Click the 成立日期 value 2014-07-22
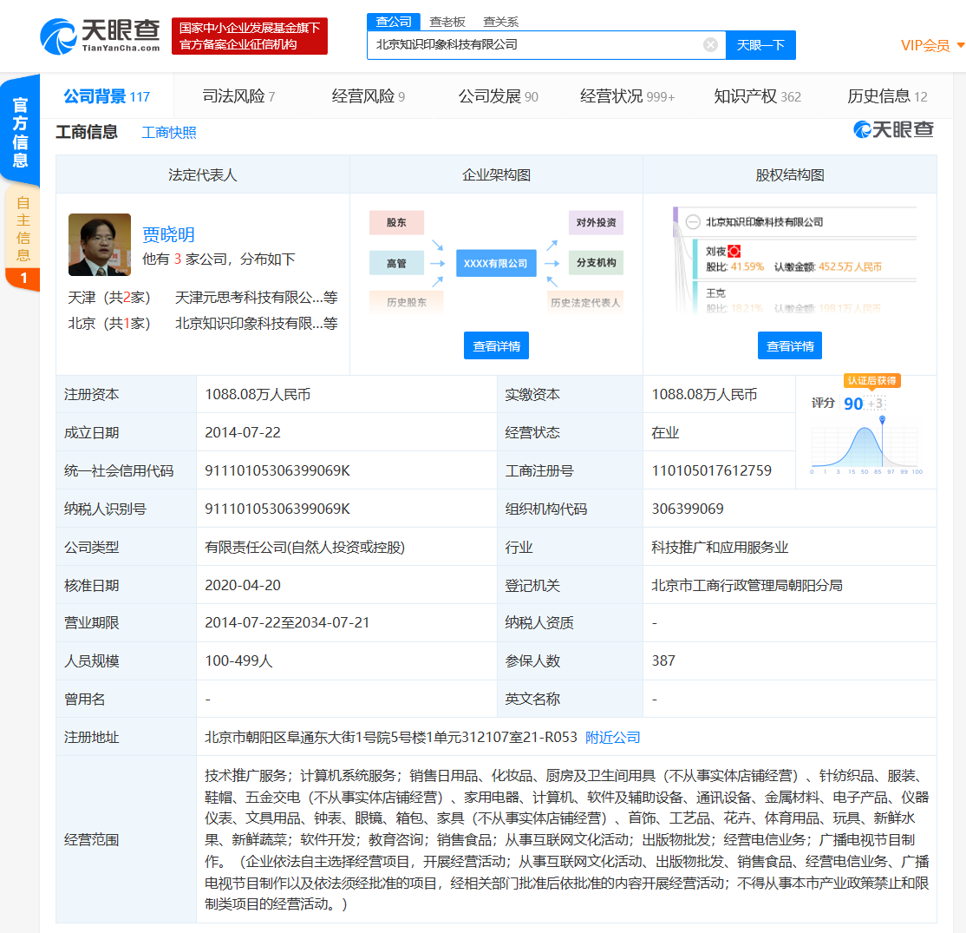This screenshot has width=966, height=933. pyautogui.click(x=243, y=433)
